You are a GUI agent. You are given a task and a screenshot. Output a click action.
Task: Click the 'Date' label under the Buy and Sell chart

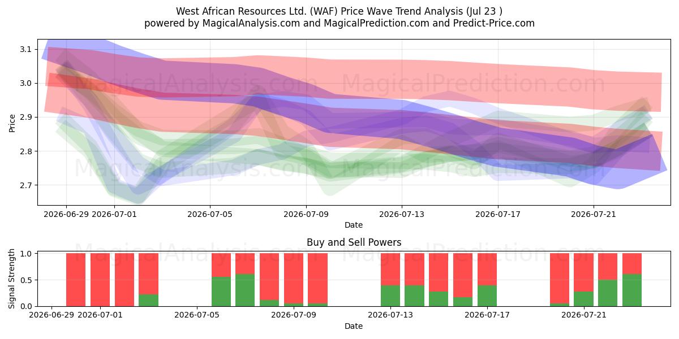[x=354, y=326]
